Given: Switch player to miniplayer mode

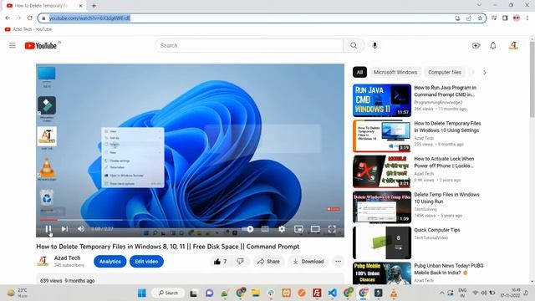Looking at the screenshot, I should tap(298, 229).
